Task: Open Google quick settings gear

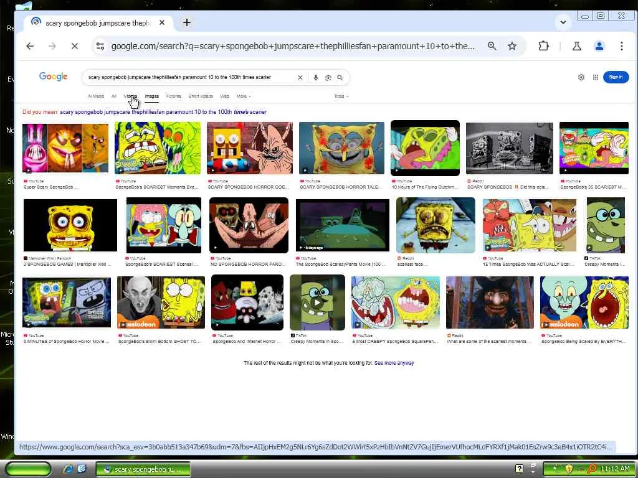Action: [581, 77]
